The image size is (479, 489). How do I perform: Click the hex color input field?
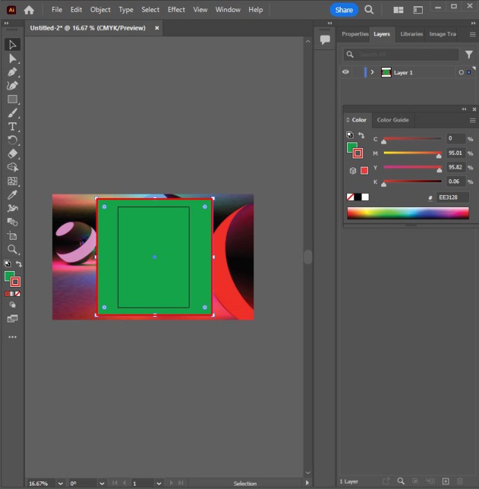click(452, 197)
